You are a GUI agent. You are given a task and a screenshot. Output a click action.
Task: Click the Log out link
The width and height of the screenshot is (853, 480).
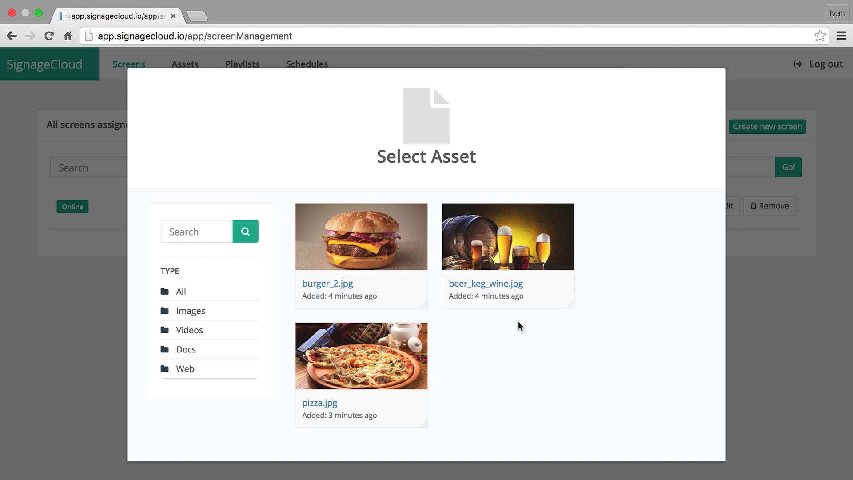tap(825, 64)
